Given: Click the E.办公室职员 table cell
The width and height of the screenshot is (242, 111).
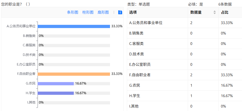Looking at the screenshot, I should pos(157,64).
